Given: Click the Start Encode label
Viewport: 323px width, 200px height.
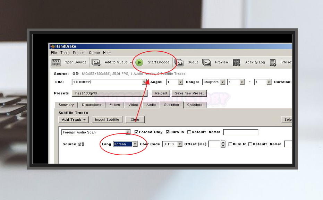Looking at the screenshot, I should pos(159,62).
